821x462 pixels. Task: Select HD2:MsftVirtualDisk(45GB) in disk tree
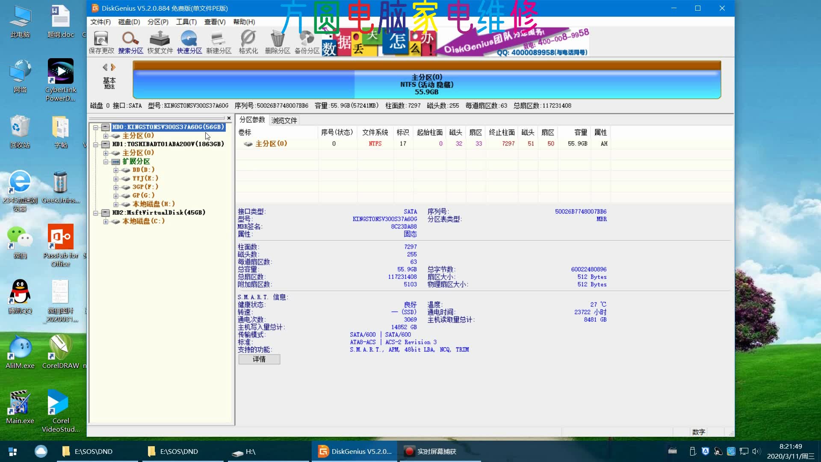[159, 213]
